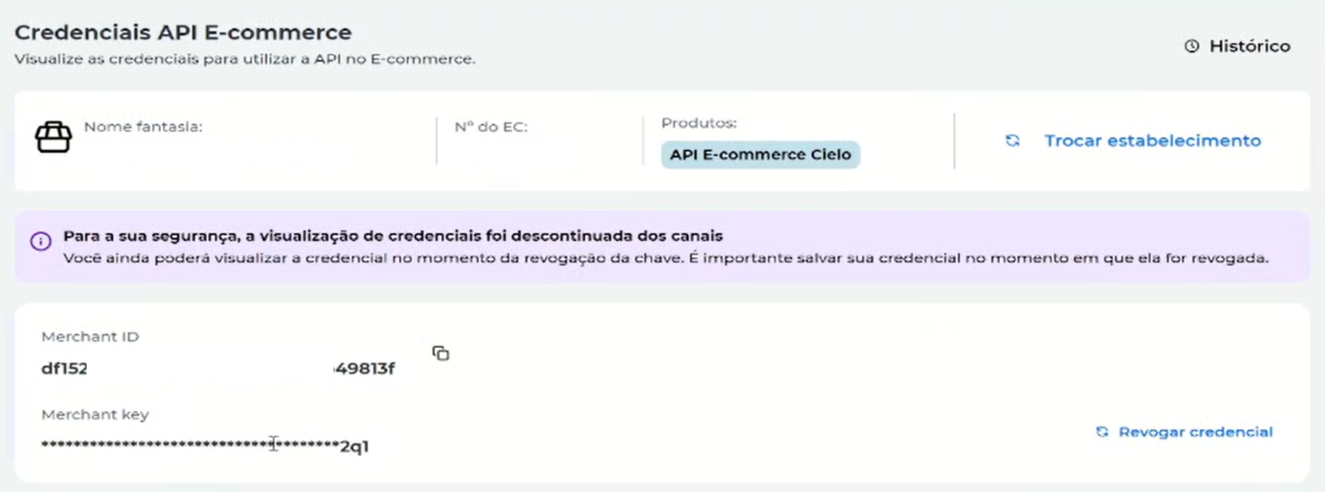
Task: Click the info icon in the purple security banner
Action: tap(41, 241)
